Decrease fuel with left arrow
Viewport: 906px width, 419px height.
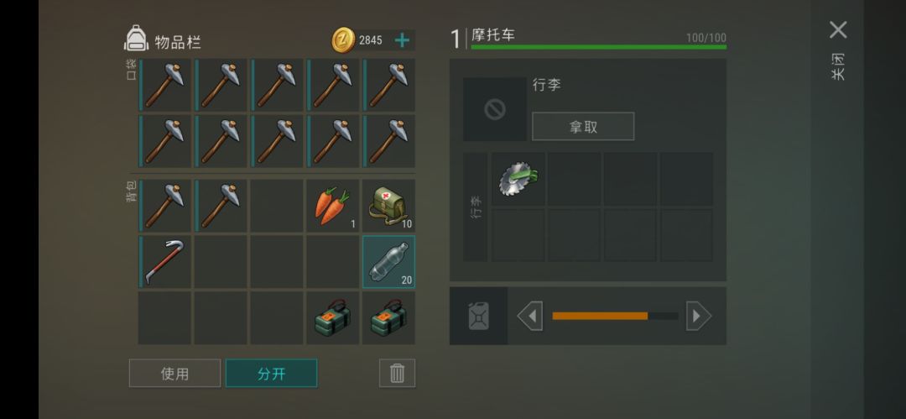pos(530,317)
